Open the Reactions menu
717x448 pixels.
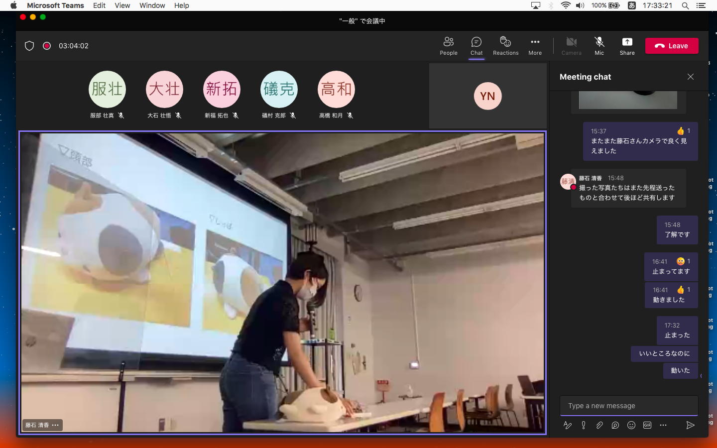(505, 46)
